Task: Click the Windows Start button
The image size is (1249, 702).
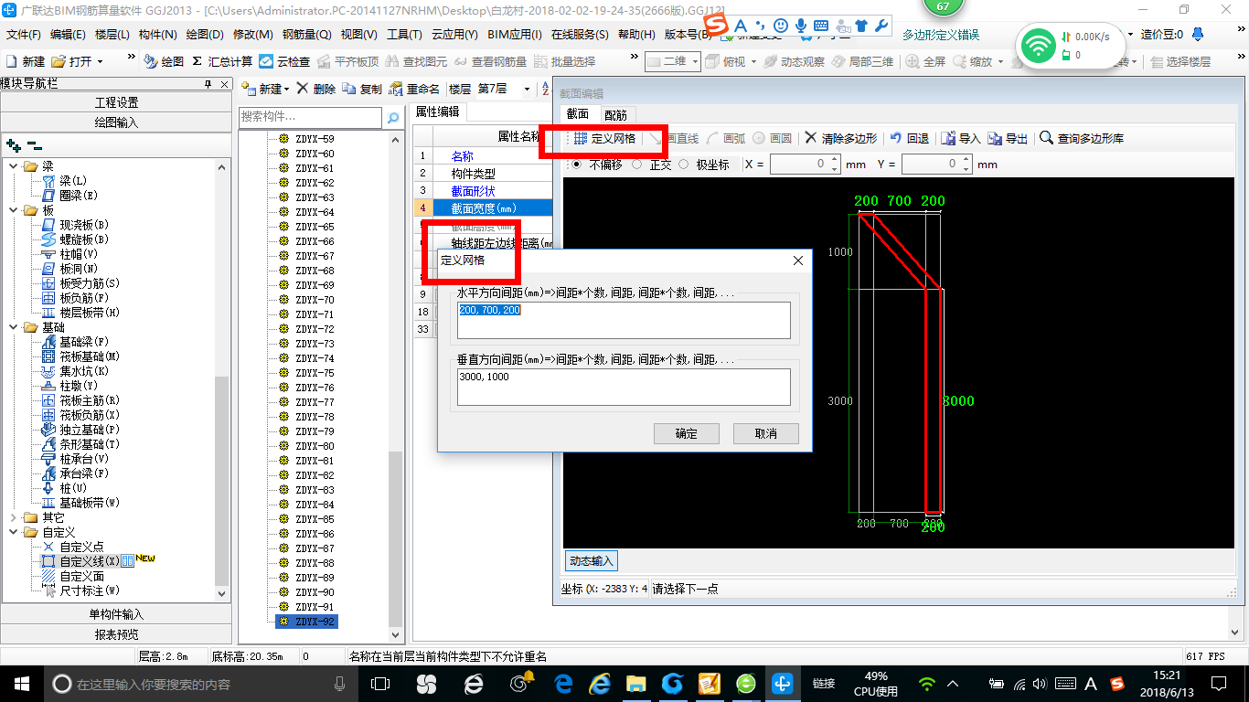Action: tap(21, 683)
